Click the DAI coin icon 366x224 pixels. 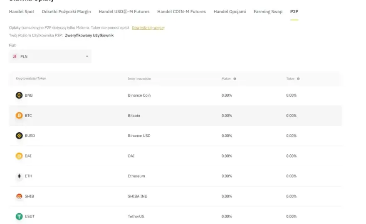tap(19, 156)
